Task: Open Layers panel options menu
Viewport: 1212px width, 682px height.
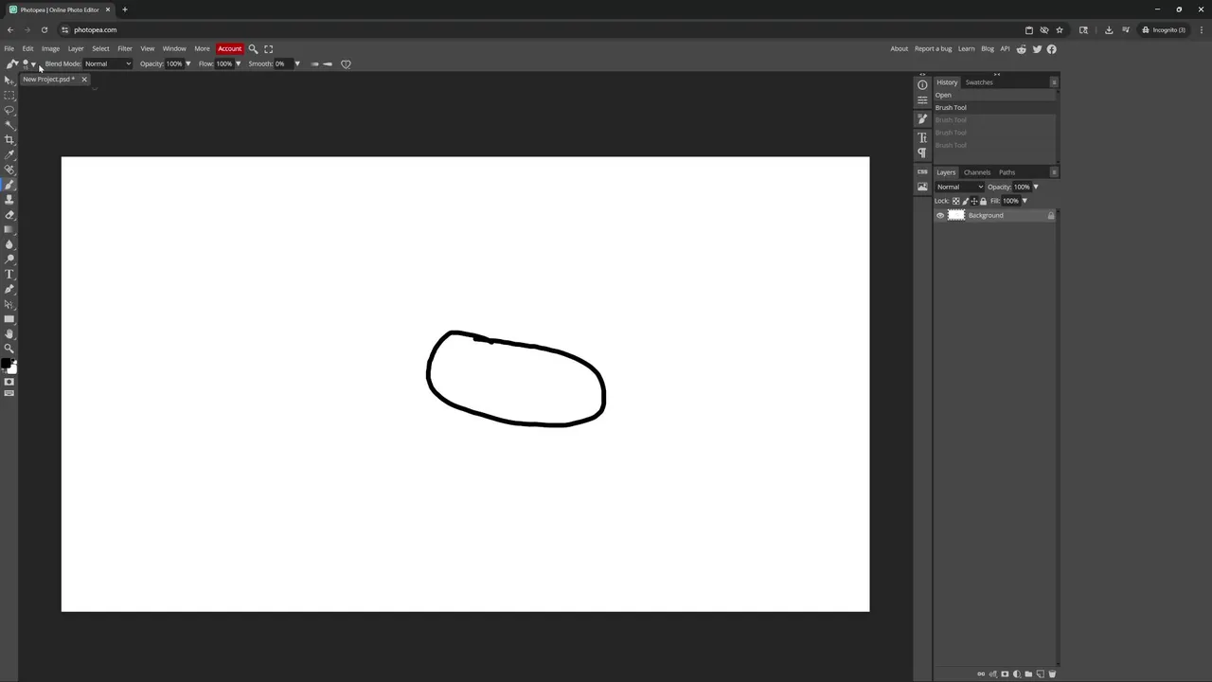Action: pyautogui.click(x=1054, y=172)
